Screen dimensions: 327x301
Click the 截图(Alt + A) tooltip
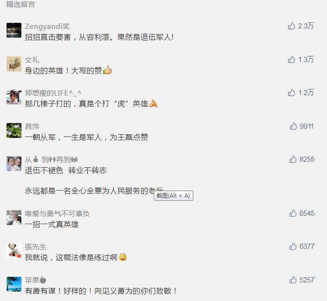[173, 196]
